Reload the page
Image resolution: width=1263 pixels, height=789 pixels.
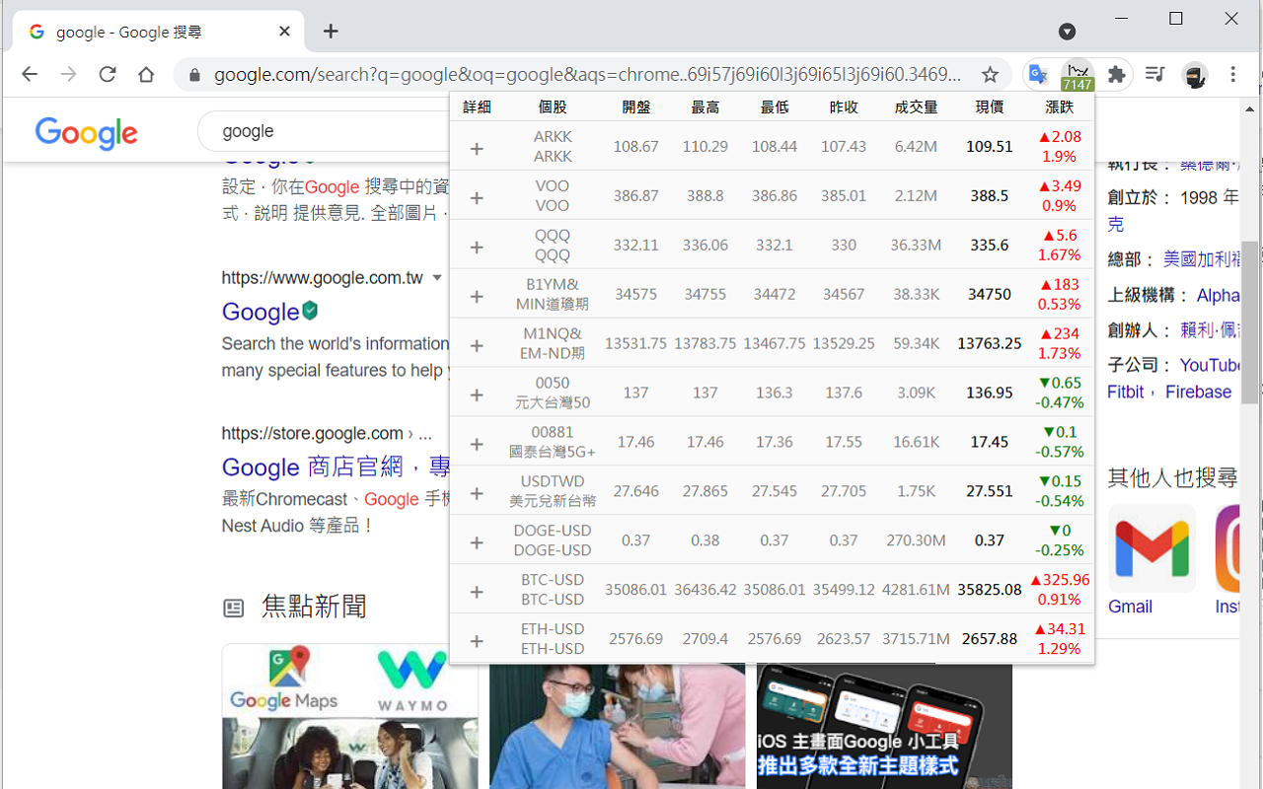click(108, 75)
